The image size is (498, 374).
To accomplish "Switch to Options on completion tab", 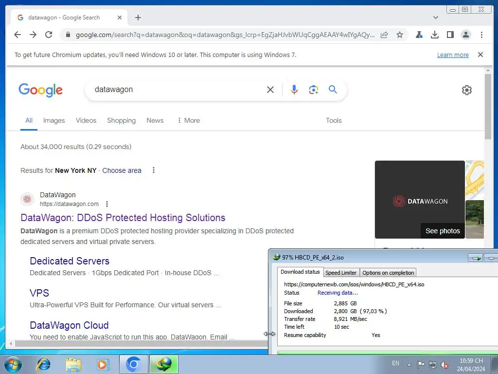I will click(x=388, y=273).
